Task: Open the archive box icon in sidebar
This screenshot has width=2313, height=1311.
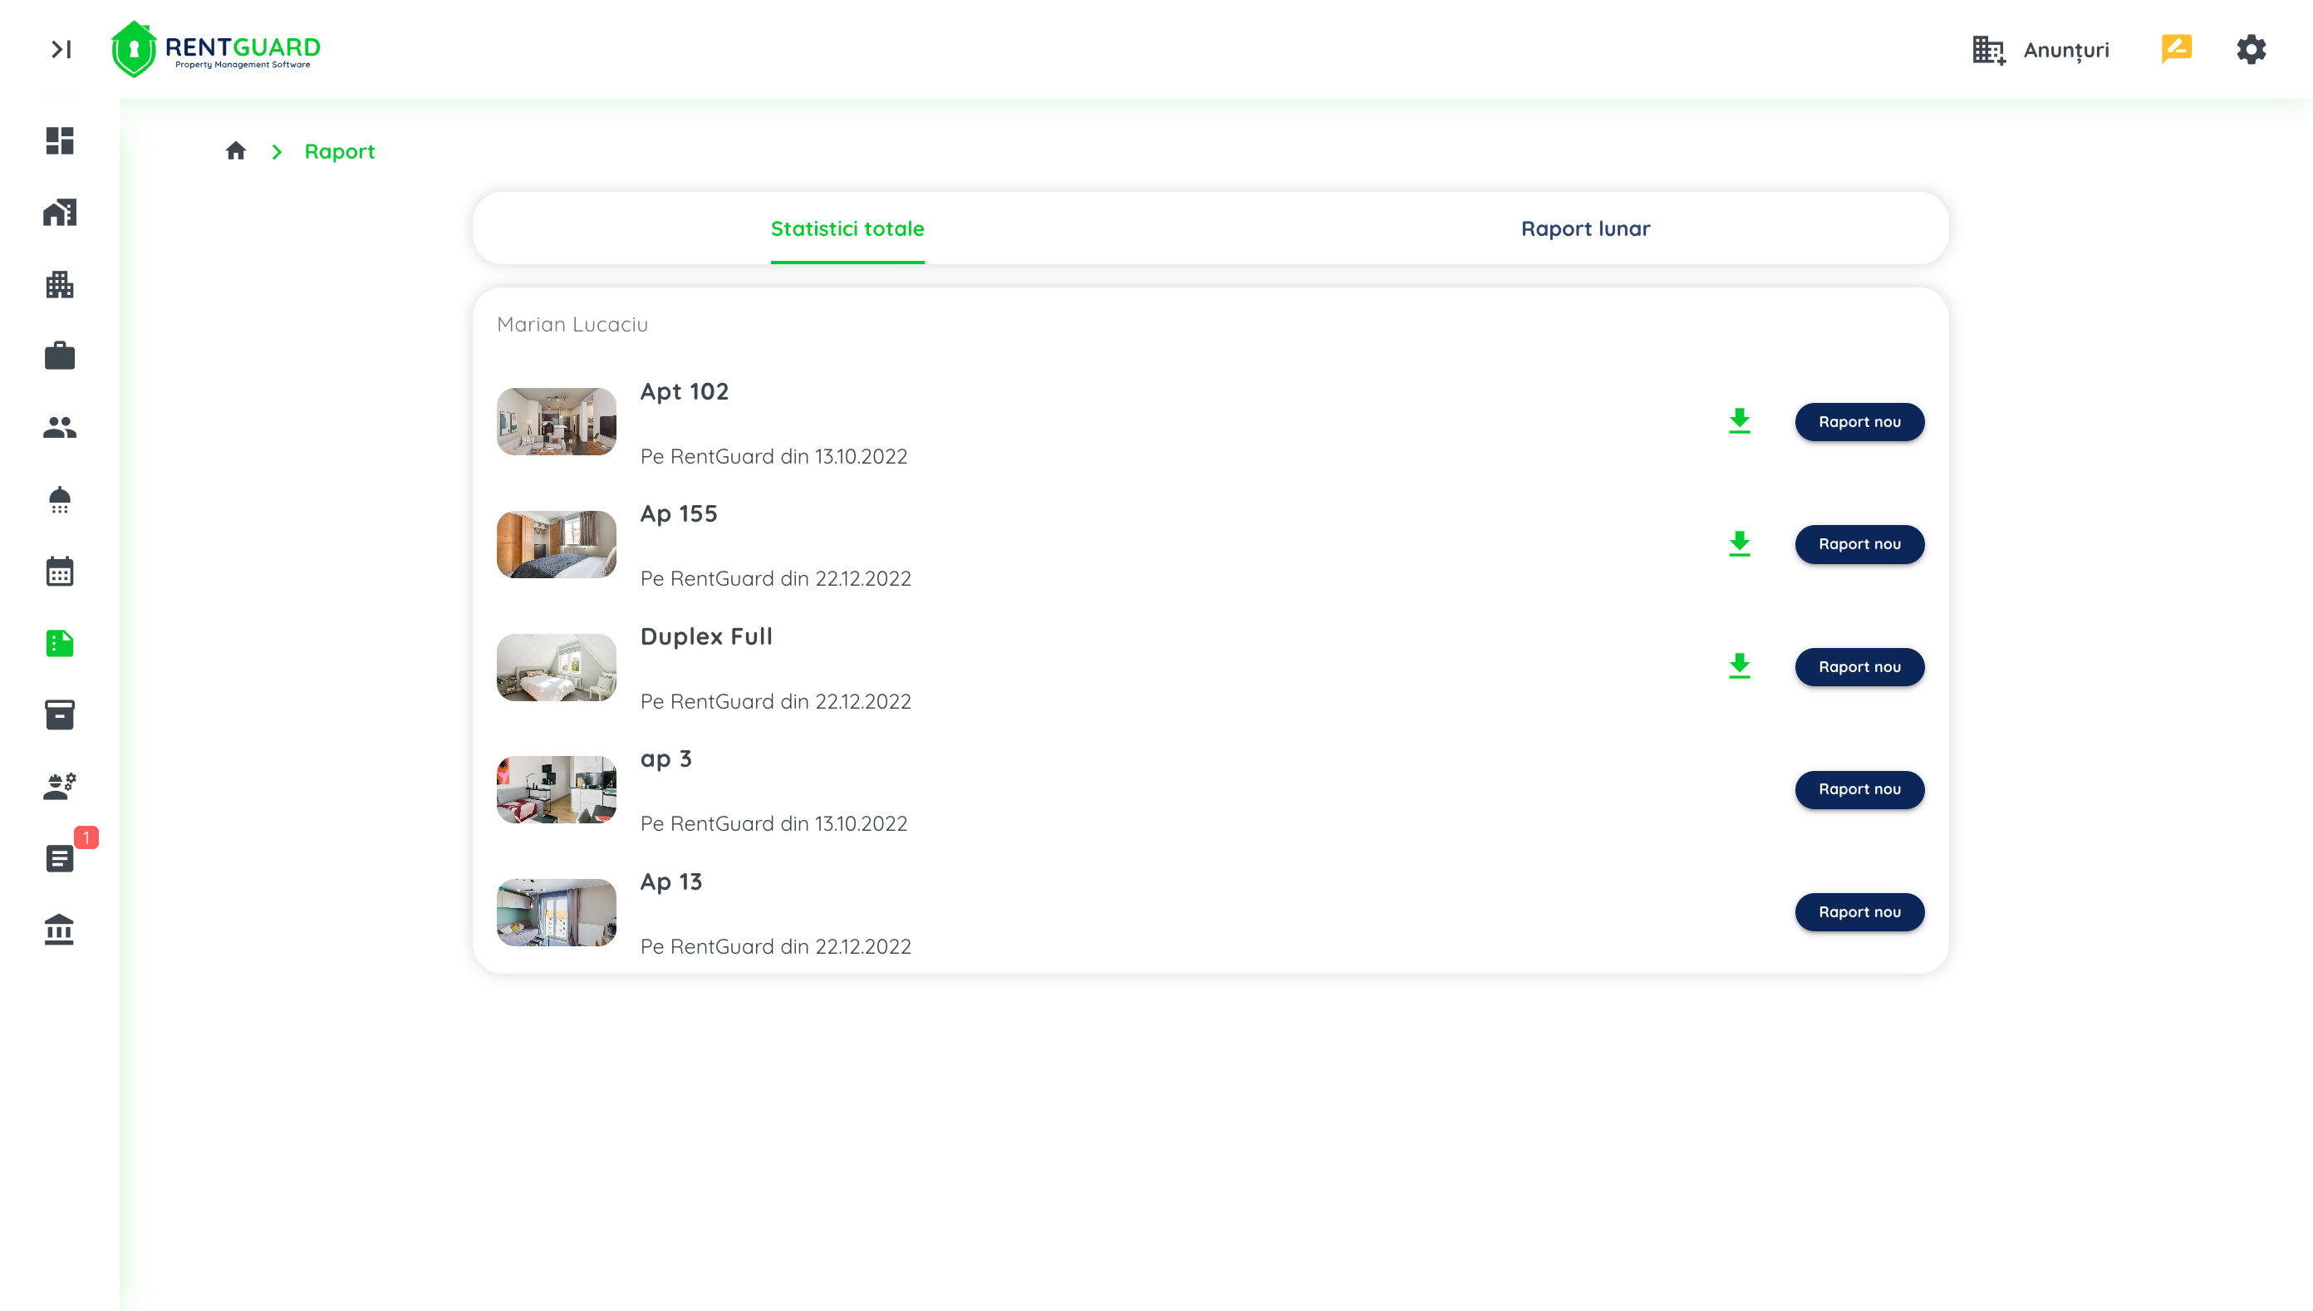Action: [x=60, y=715]
